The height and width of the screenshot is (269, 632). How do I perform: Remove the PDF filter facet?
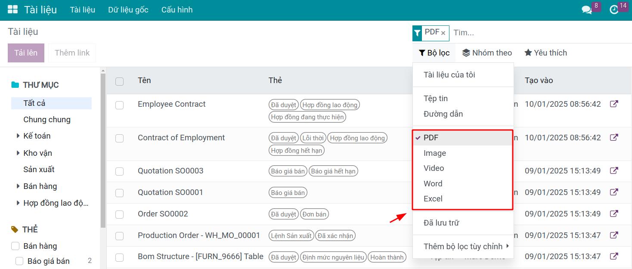[x=443, y=33]
